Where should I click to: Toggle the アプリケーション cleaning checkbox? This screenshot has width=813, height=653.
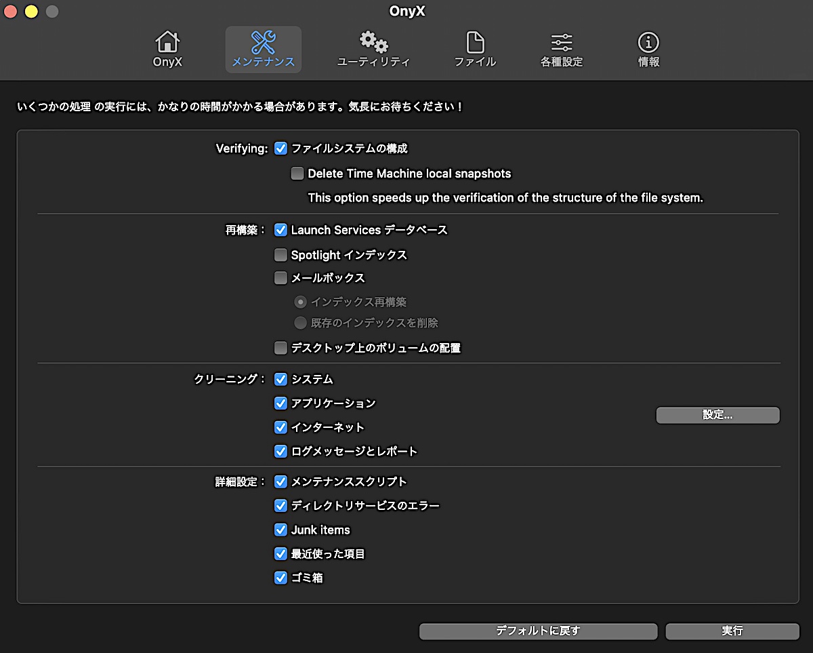[x=280, y=403]
